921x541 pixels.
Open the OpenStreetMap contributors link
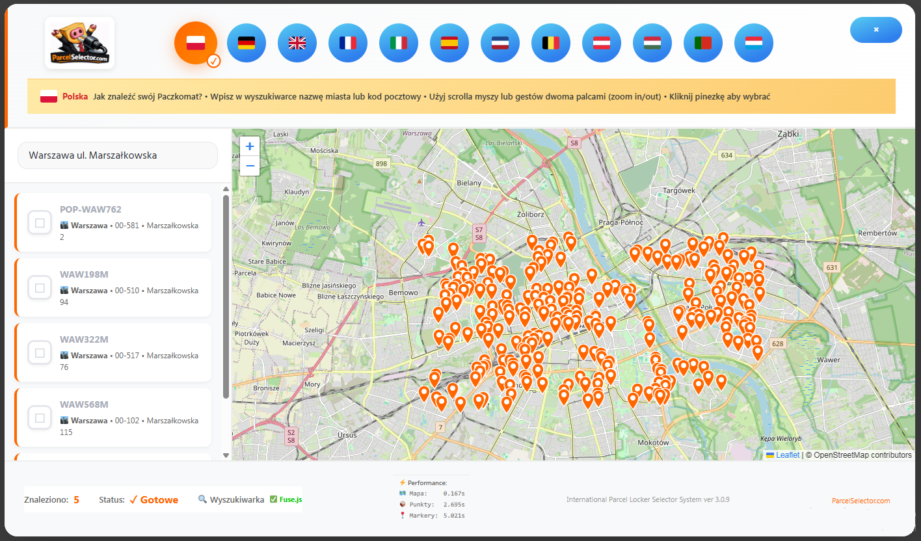pyautogui.click(x=859, y=455)
